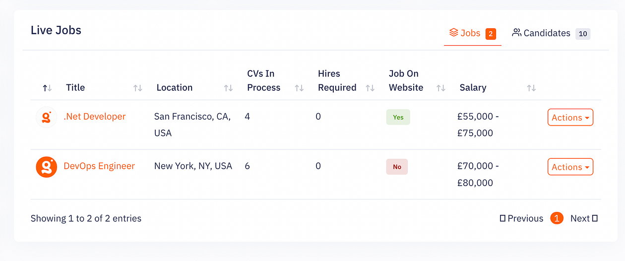Open Actions dropdown for DevOps Engineer
Viewport: 625px width, 261px height.
pos(570,167)
